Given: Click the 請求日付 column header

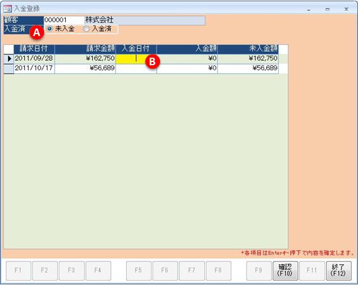Looking at the screenshot, I should [34, 49].
